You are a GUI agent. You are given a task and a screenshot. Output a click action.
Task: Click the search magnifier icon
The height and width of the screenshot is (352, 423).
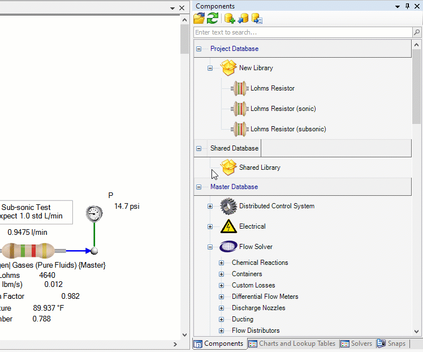coord(416,32)
